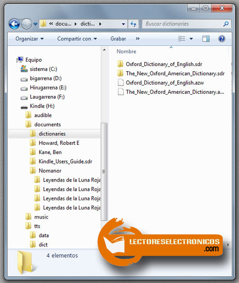Click the Grabar toolbar button
This screenshot has height=283, width=239.
point(118,39)
